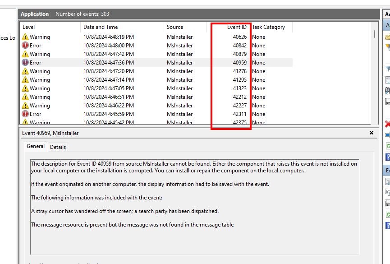Select date cell 10/8/2024 4:46:22 PM
Screen dimensions: 390x264
109,106
